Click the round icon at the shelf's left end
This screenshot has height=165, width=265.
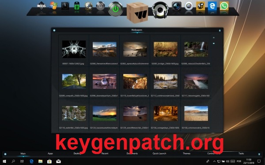pyautogui.click(x=5, y=154)
